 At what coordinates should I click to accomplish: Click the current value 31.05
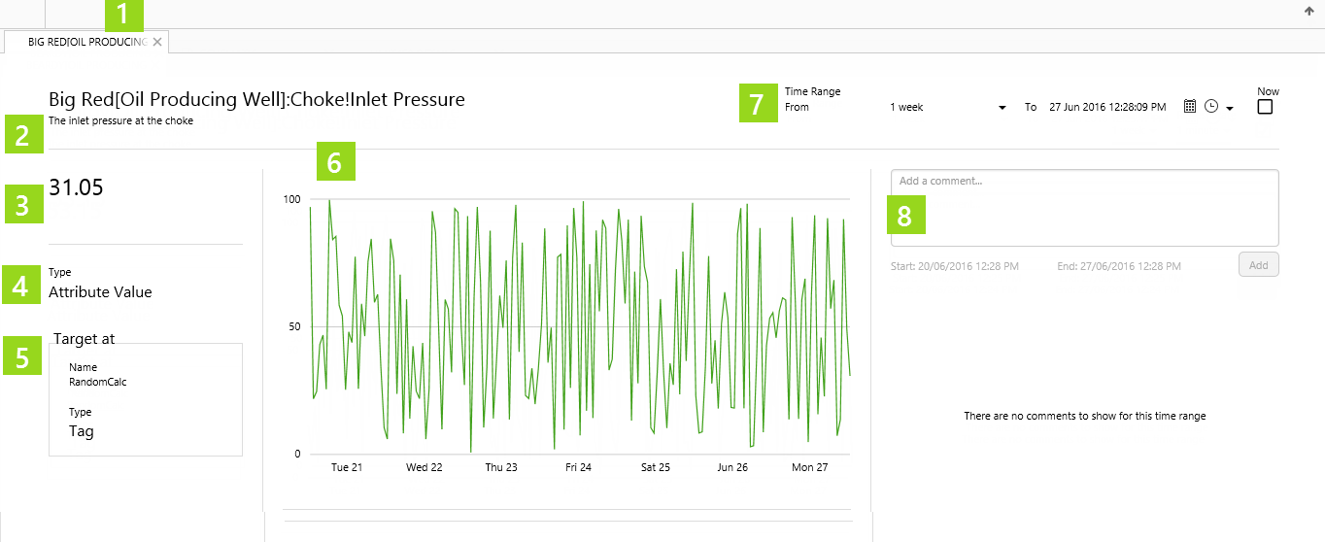tap(76, 187)
